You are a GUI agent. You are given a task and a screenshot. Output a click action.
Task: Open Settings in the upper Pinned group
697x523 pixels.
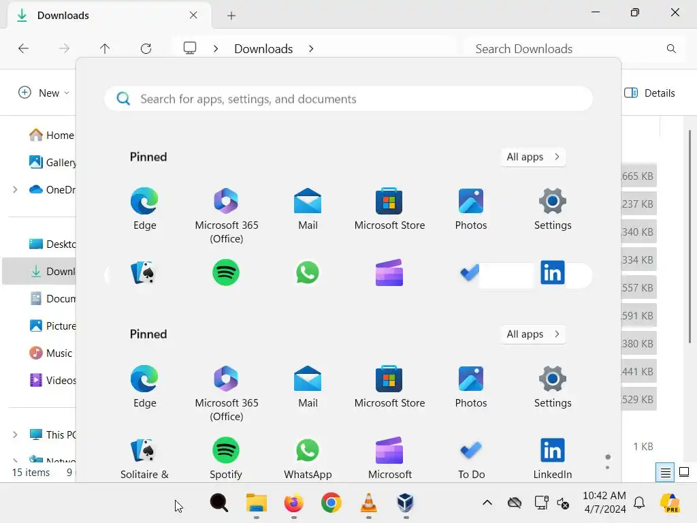(553, 209)
